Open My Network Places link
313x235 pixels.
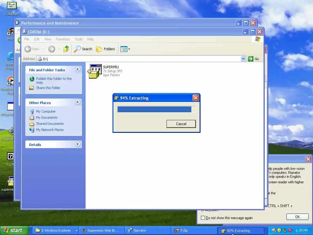point(50,130)
